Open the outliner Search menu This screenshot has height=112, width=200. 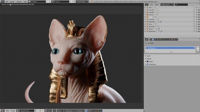pos(157,5)
